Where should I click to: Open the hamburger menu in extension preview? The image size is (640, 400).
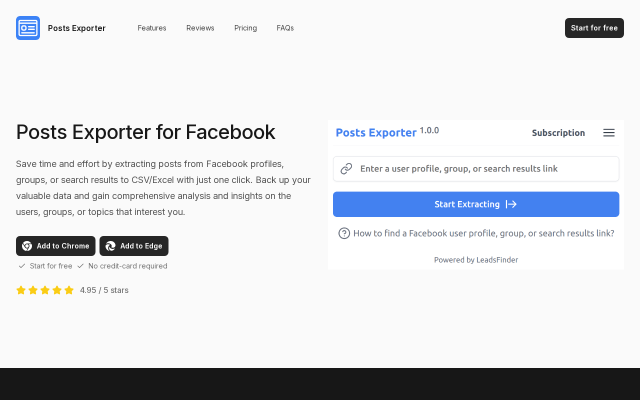[608, 133]
